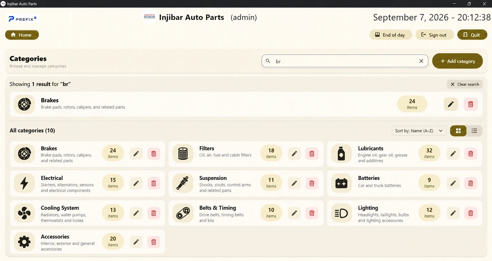Screen dimensions: 492x261
Task: Click the Prefix logo
Action: (23, 19)
